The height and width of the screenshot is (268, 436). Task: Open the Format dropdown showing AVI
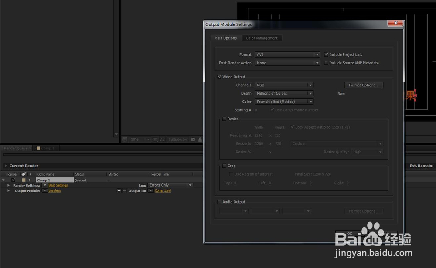point(287,54)
